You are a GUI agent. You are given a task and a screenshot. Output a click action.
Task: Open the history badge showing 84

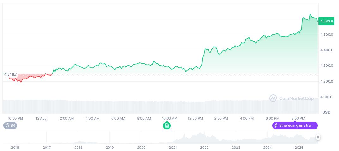coord(10,125)
